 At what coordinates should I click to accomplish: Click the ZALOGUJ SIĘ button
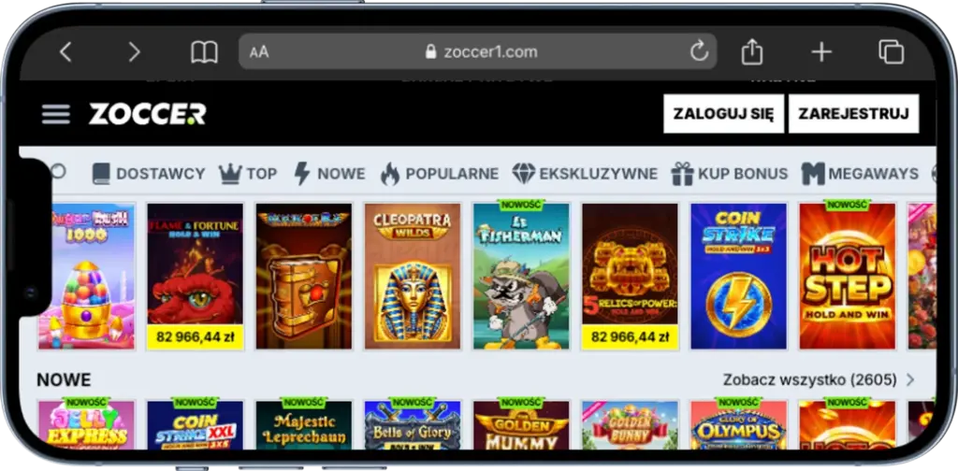(x=723, y=113)
